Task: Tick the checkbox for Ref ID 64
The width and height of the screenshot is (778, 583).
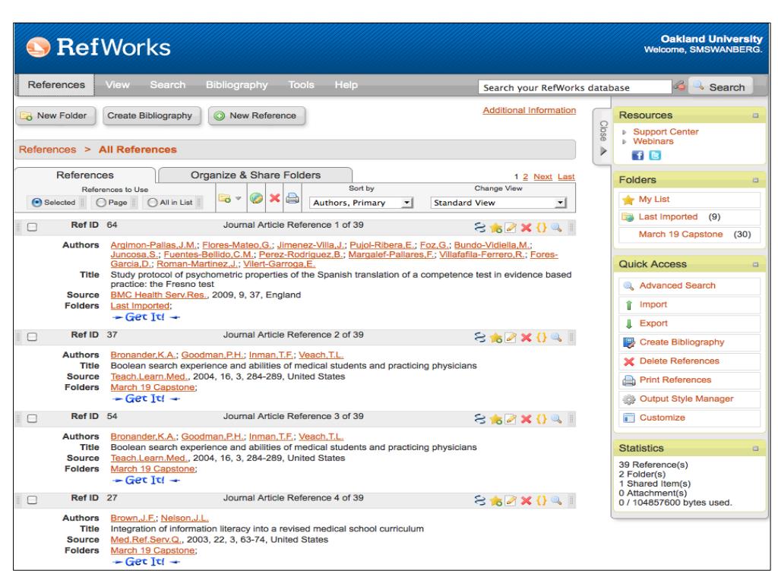Action: (x=32, y=227)
